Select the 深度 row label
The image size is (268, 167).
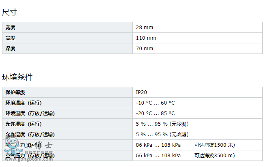point(11,49)
